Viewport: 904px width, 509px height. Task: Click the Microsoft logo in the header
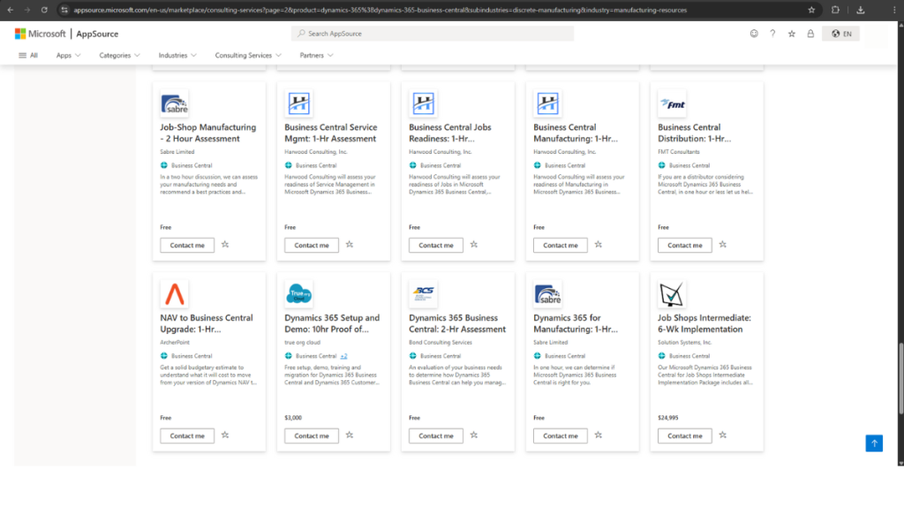(x=41, y=34)
